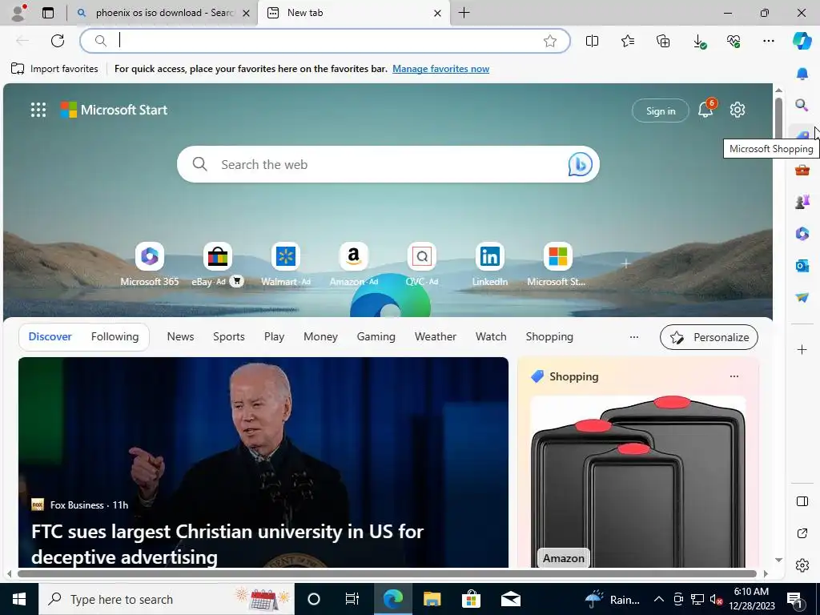This screenshot has height=615, width=820.
Task: Open sidebar Outlook icon
Action: (x=802, y=265)
